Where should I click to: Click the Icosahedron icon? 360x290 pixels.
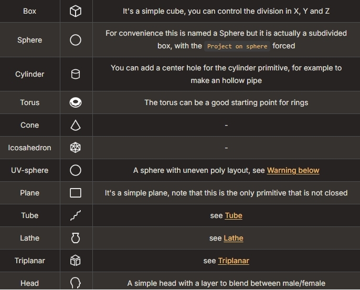pos(76,148)
